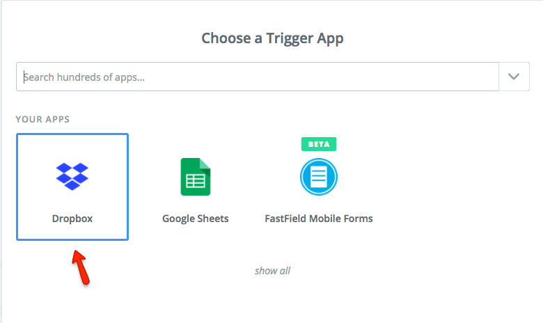Click the 'Google Sheets' text label
This screenshot has width=543, height=323.
[x=196, y=219]
